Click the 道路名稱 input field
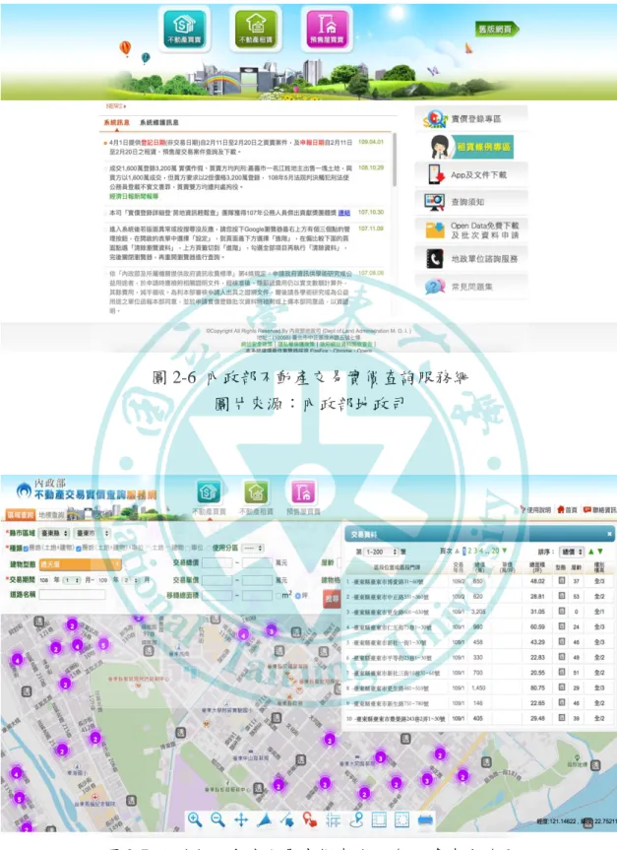Image resolution: width=617 pixels, height=850 pixels. click(x=72, y=594)
